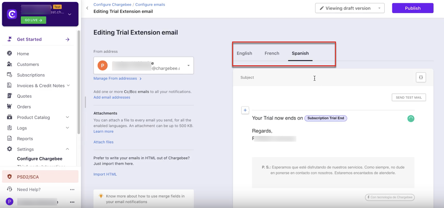444x208 pixels.
Task: Open Orders via the cart icon
Action: (x=9, y=106)
